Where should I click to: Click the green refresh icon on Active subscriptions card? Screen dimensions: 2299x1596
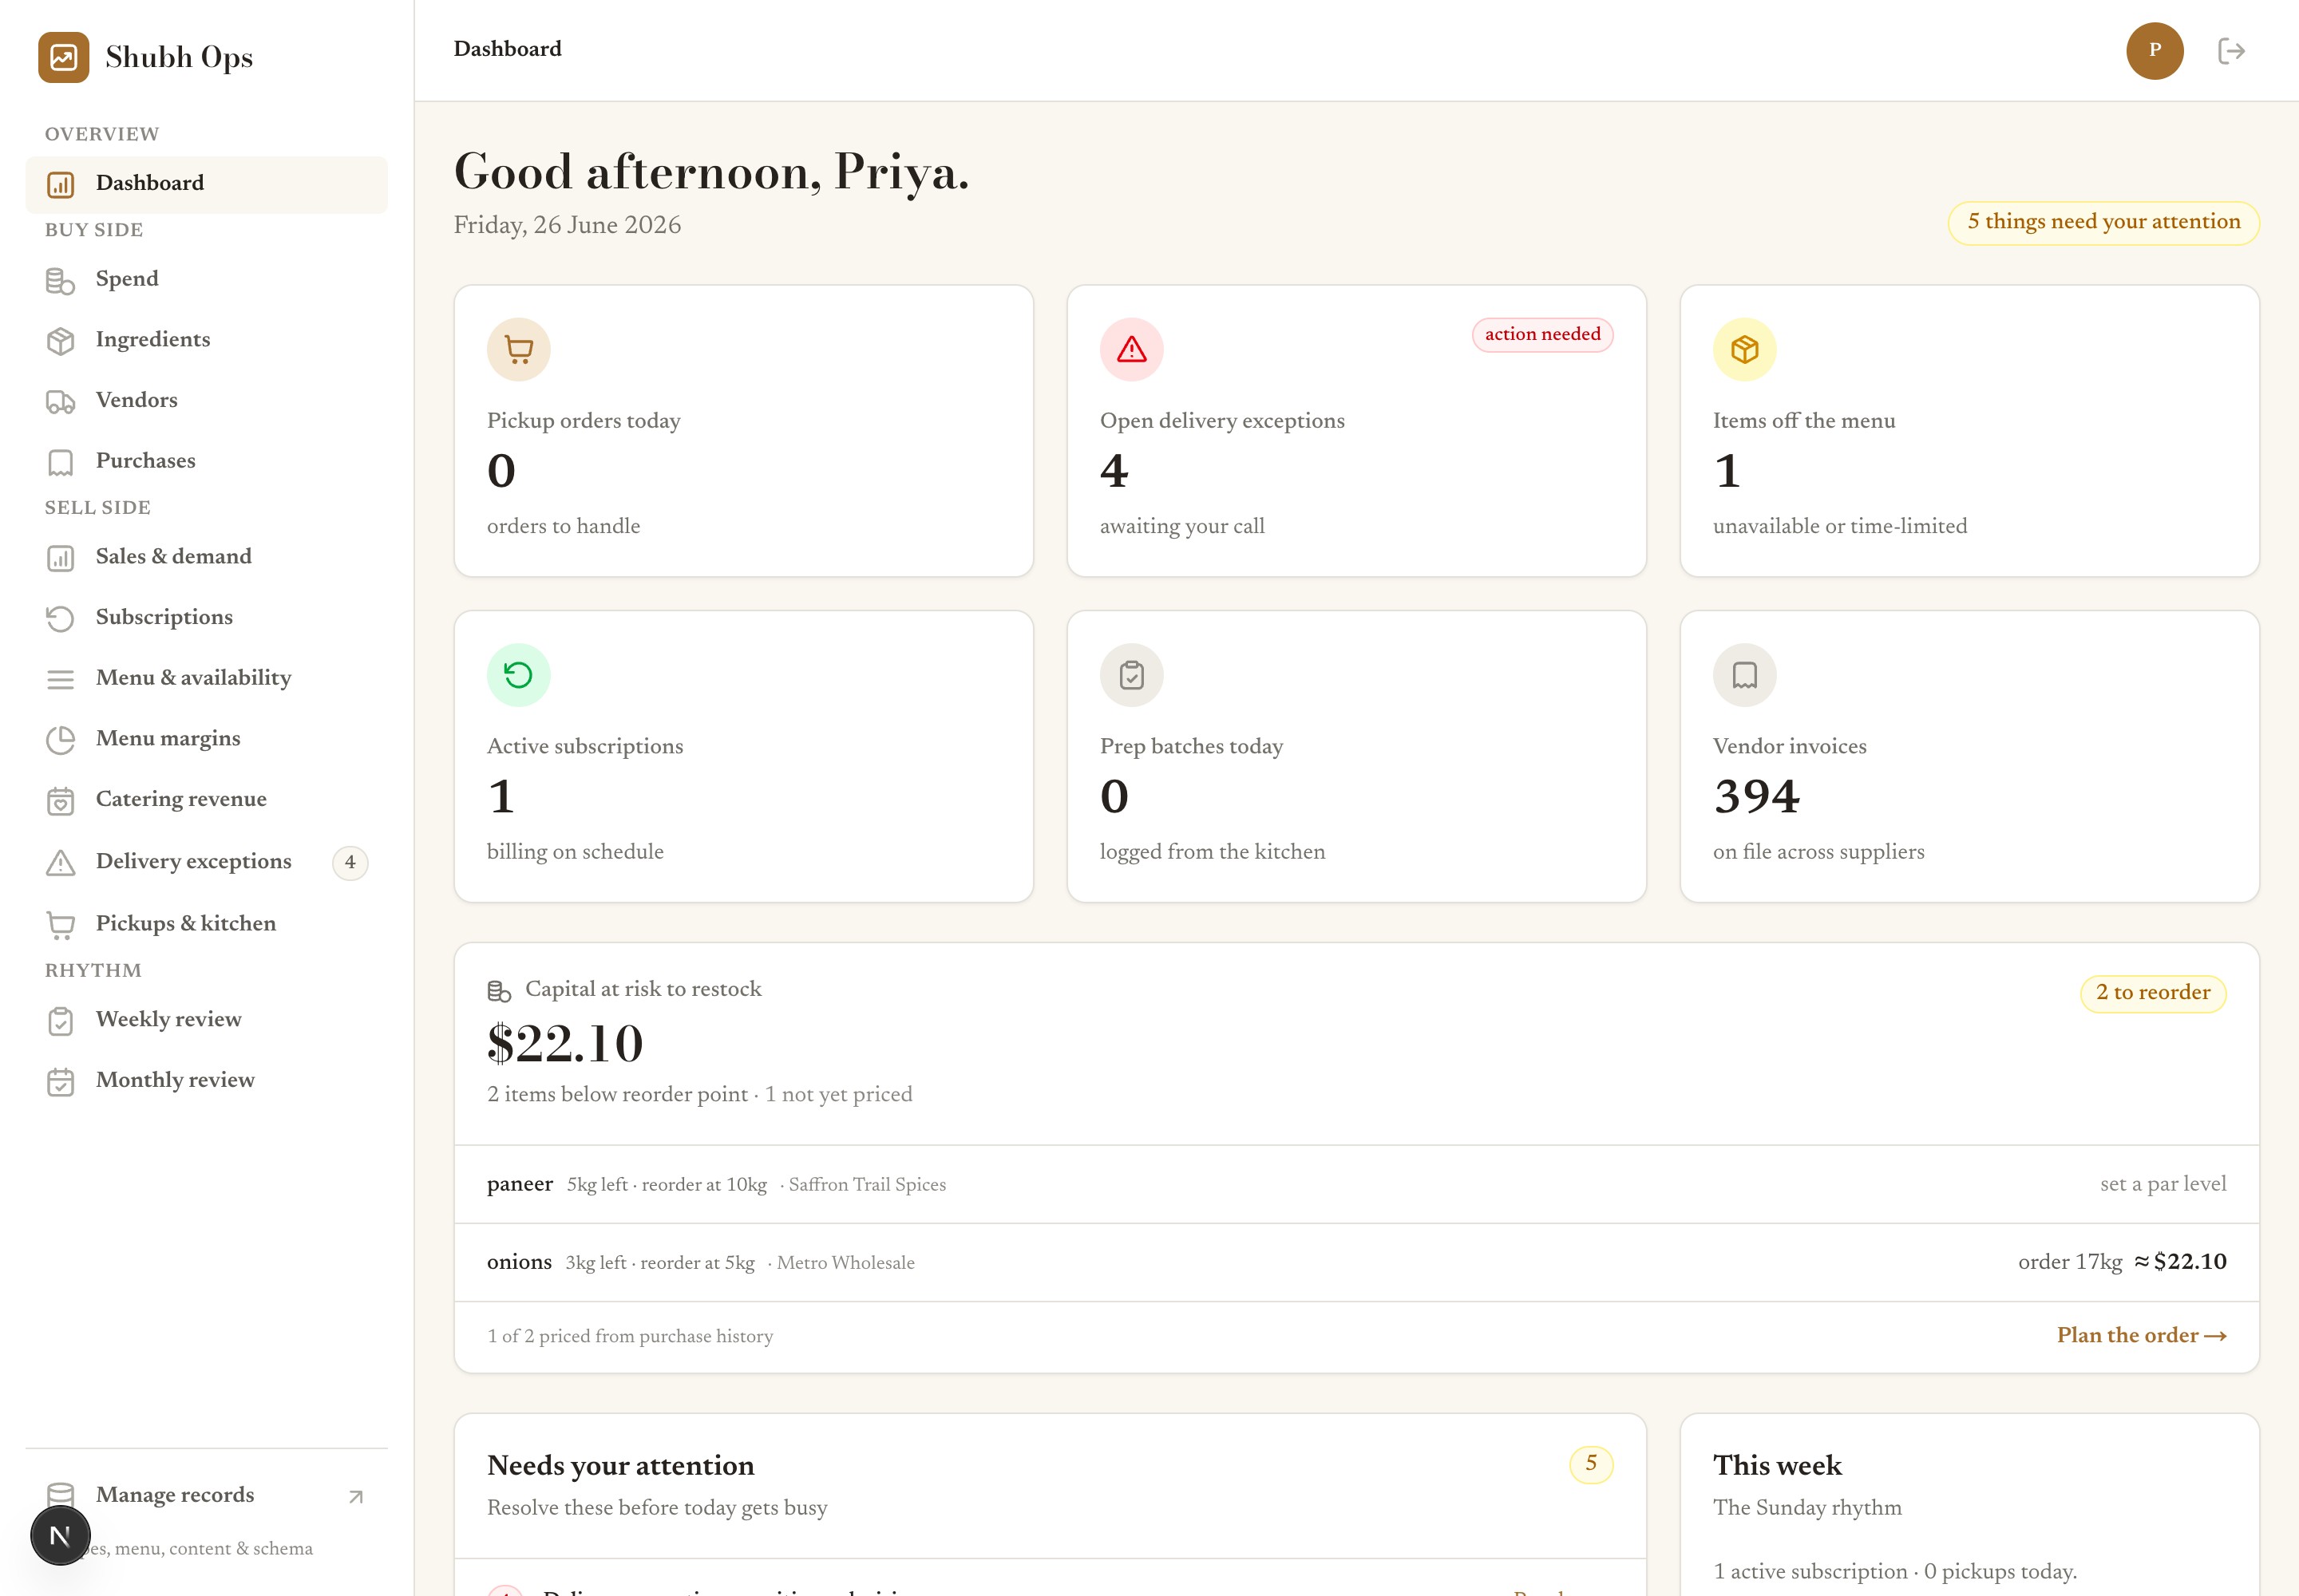[x=518, y=675]
